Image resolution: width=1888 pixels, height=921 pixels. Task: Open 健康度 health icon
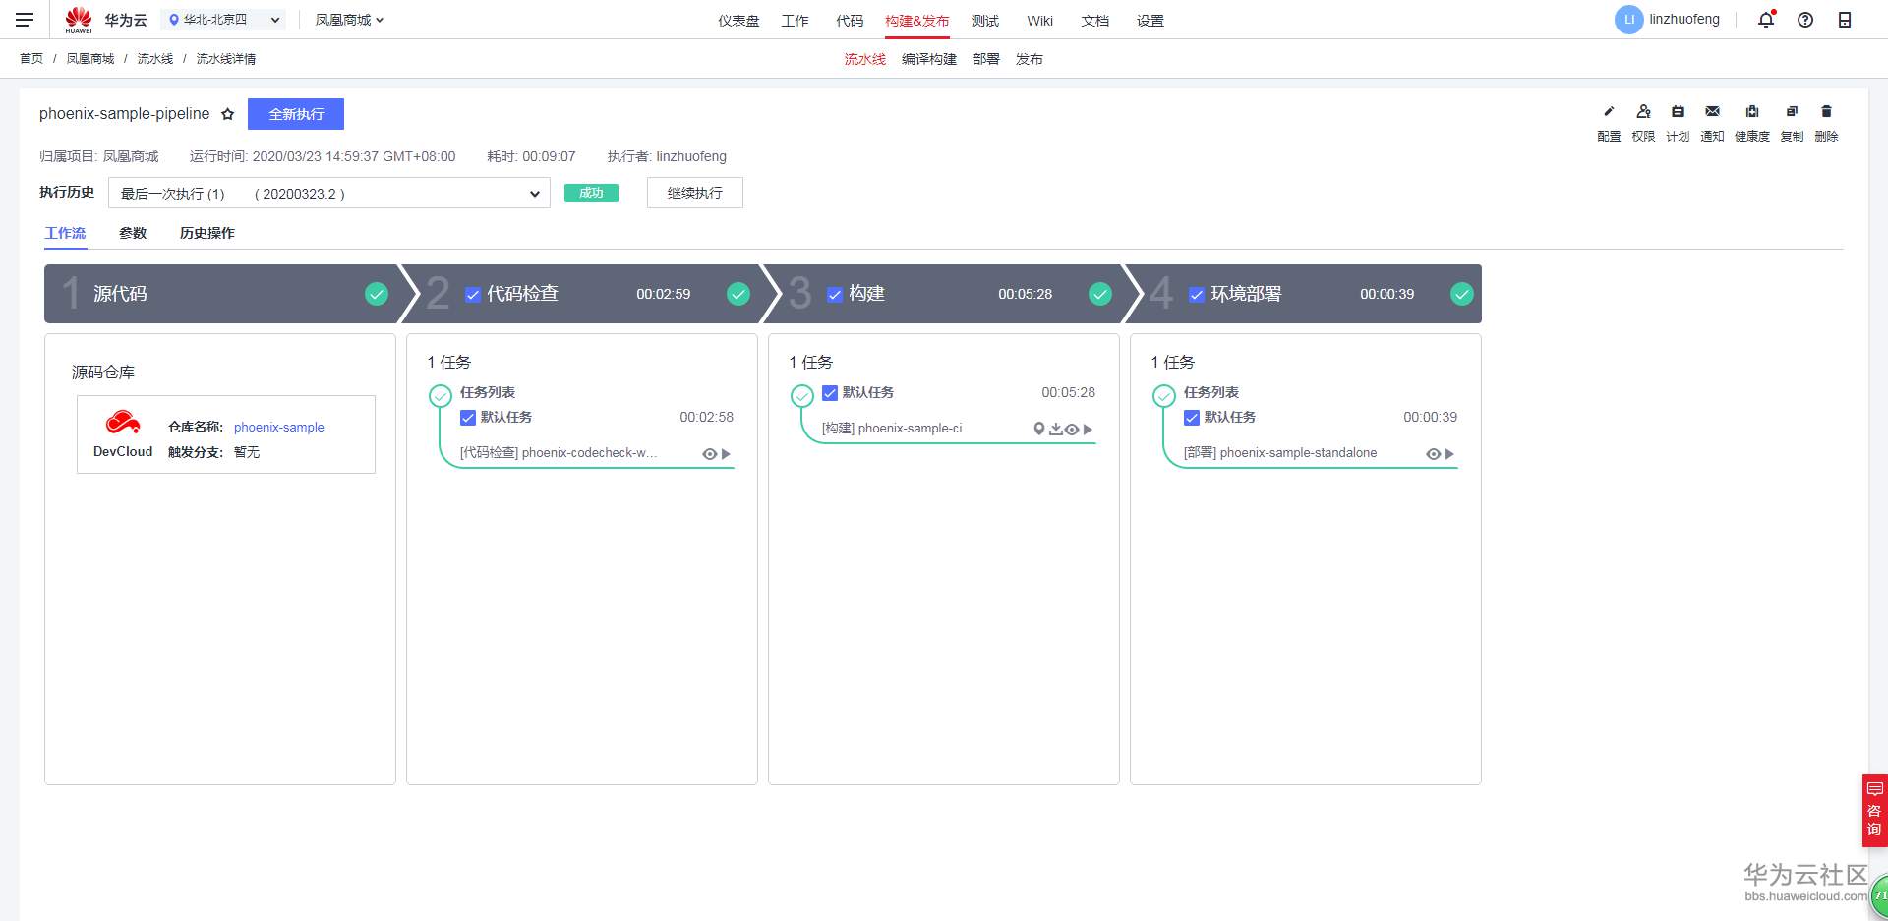click(x=1751, y=111)
